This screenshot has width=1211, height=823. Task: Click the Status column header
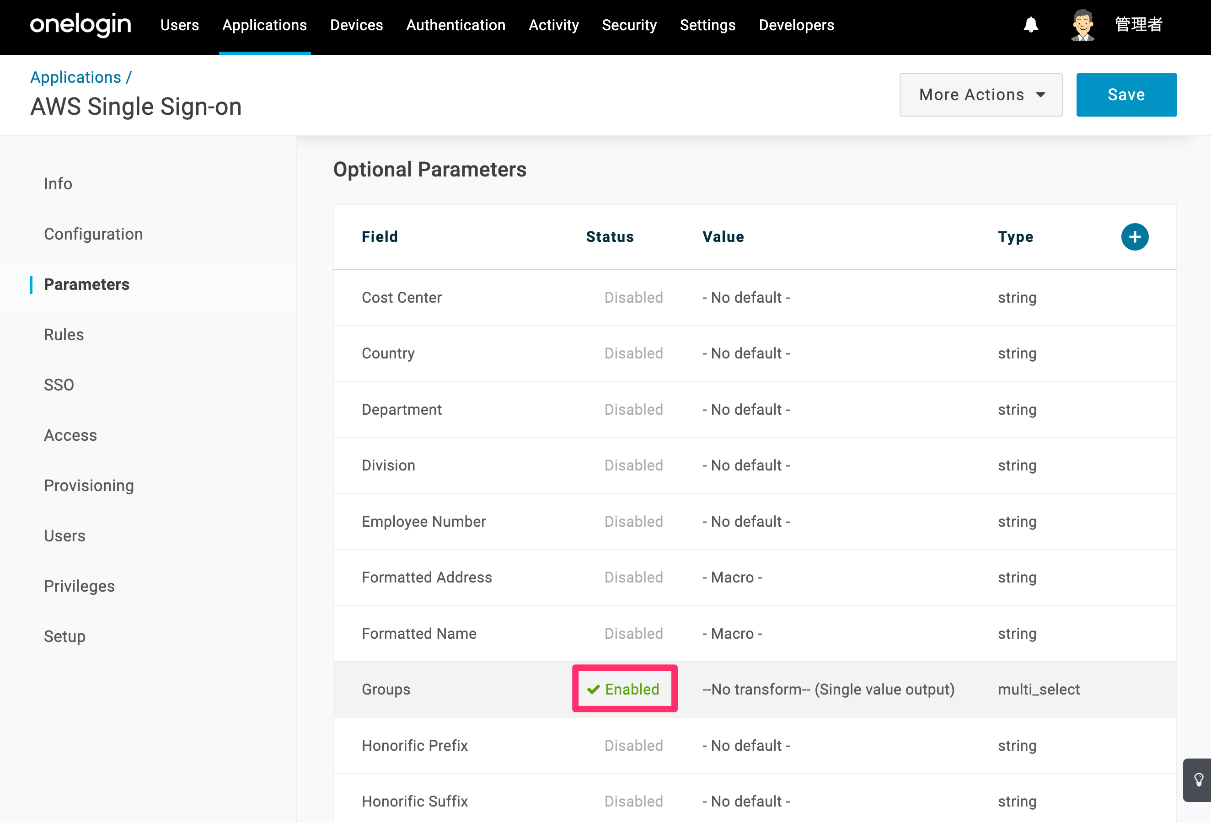pos(610,237)
